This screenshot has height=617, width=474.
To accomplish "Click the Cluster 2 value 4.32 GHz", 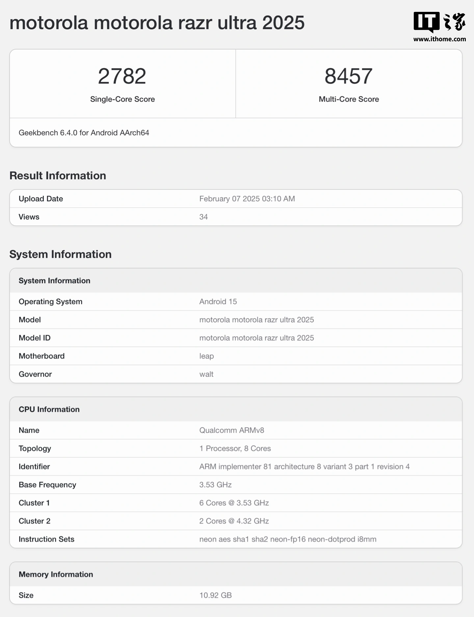I will pyautogui.click(x=234, y=521).
